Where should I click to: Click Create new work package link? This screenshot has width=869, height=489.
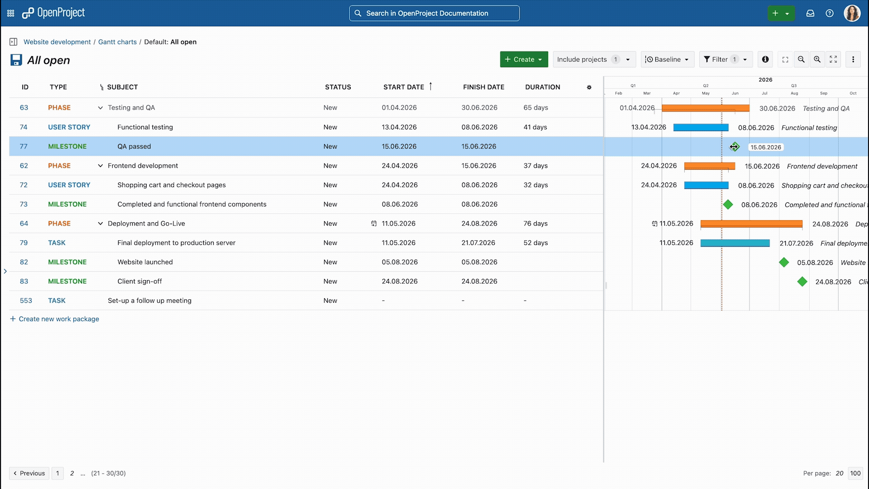coord(54,319)
